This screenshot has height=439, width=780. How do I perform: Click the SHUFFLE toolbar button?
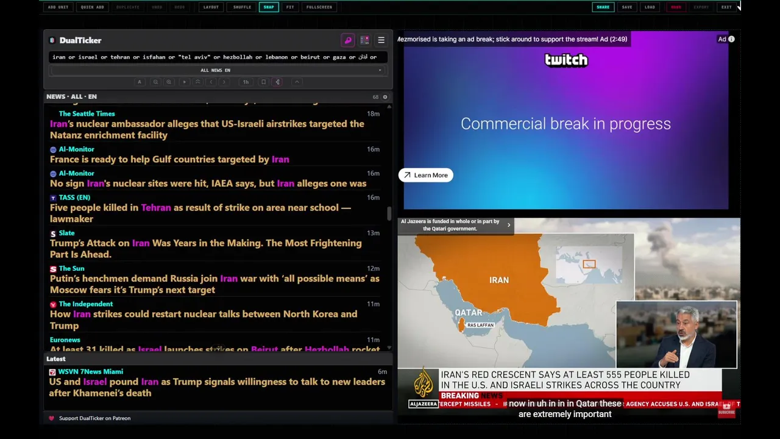[242, 7]
